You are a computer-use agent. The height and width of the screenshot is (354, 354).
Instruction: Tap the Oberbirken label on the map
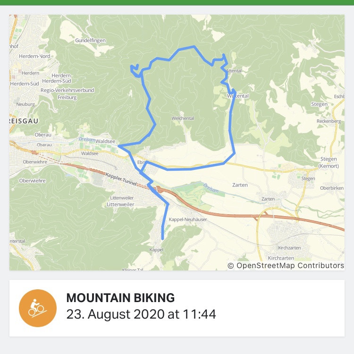332,188
